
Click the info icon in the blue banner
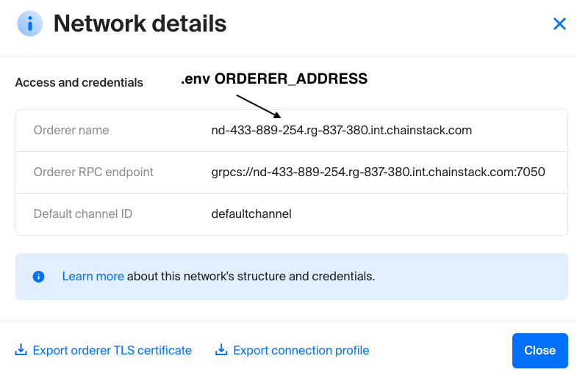point(38,277)
